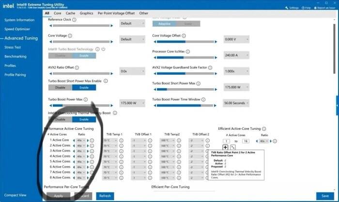Screen dimensions: 339x202
Task: Open the 56.00 Seconds time window dropdown
Action: 236,103
